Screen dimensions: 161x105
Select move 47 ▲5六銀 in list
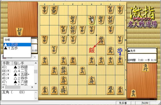pyautogui.click(x=18, y=82)
